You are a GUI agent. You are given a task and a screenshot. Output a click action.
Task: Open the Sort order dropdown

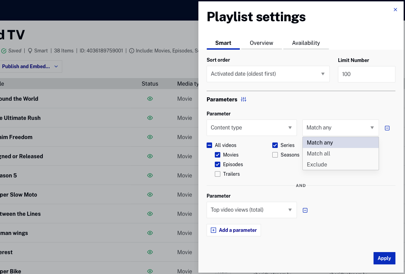click(268, 74)
